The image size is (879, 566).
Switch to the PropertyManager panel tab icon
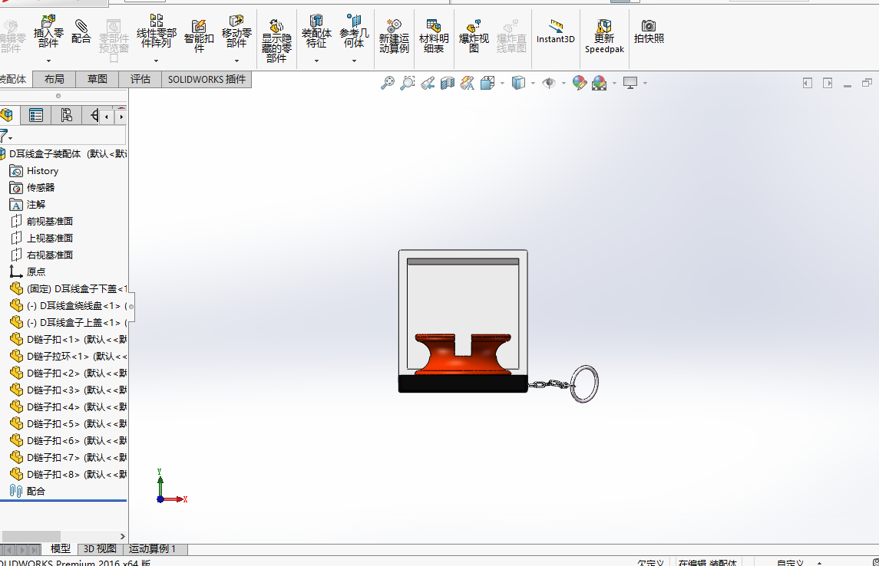pos(36,115)
